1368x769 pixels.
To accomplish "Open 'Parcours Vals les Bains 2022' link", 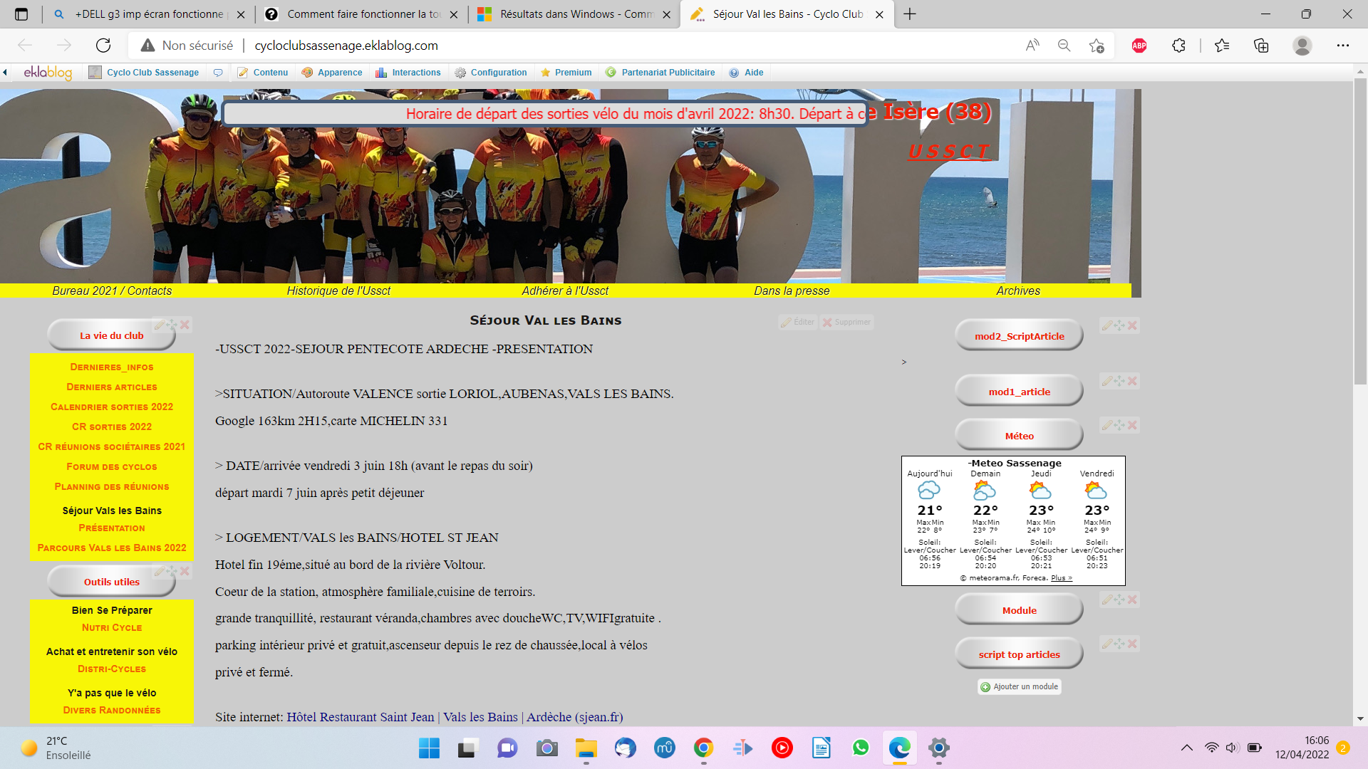I will (112, 548).
